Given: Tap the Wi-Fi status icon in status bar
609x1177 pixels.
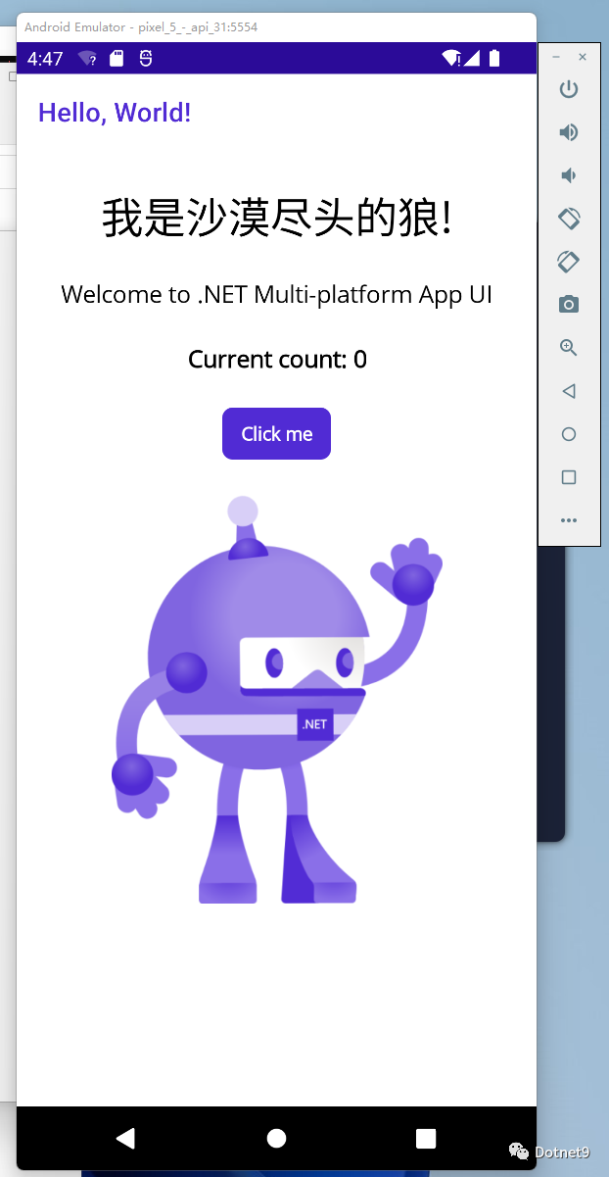Looking at the screenshot, I should click(x=451, y=59).
